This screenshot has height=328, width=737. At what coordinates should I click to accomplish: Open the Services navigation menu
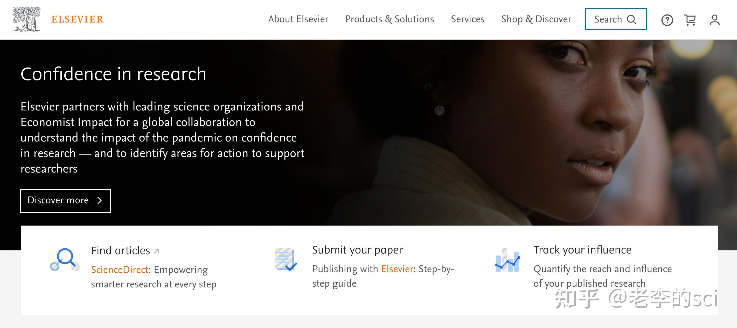click(468, 19)
